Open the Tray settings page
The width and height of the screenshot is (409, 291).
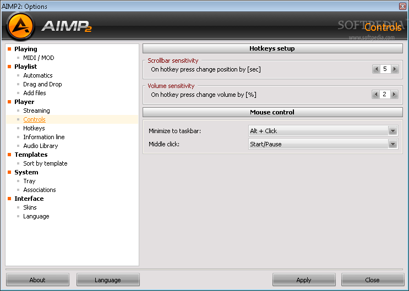pyautogui.click(x=29, y=181)
